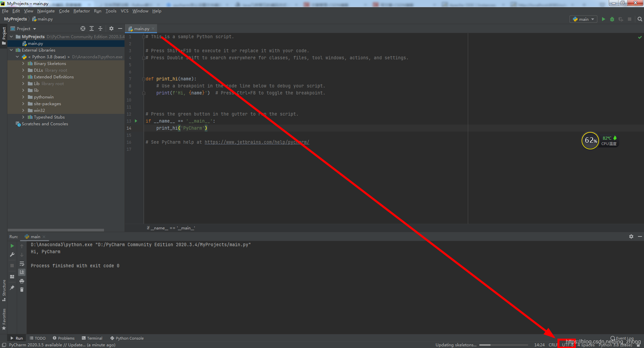Click MyProjects in the navigation breadcrumb
This screenshot has width=644, height=348.
coord(15,19)
